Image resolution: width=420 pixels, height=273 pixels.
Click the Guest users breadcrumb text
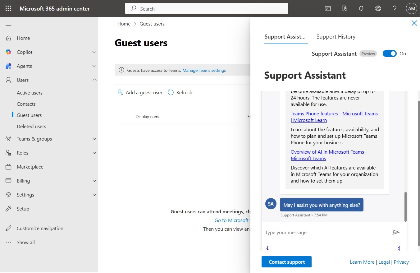[x=152, y=24]
